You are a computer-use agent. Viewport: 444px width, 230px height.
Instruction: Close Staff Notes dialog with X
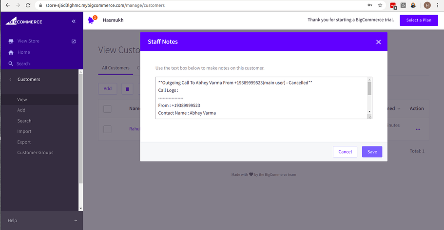[378, 42]
